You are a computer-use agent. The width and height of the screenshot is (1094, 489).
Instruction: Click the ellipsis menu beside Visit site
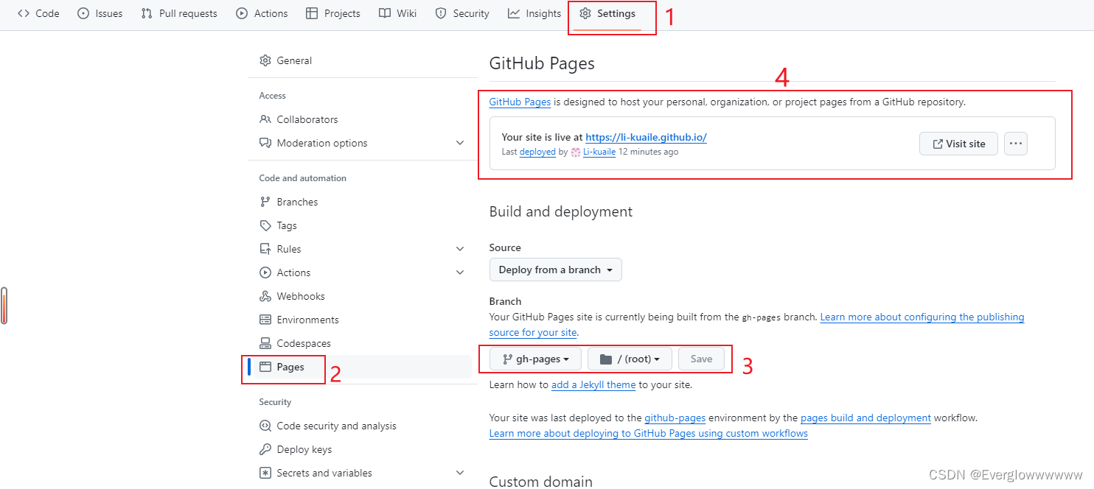coord(1015,144)
